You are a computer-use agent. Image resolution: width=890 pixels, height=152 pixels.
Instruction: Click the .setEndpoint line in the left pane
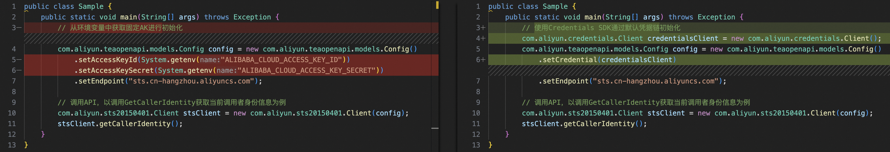168,81
